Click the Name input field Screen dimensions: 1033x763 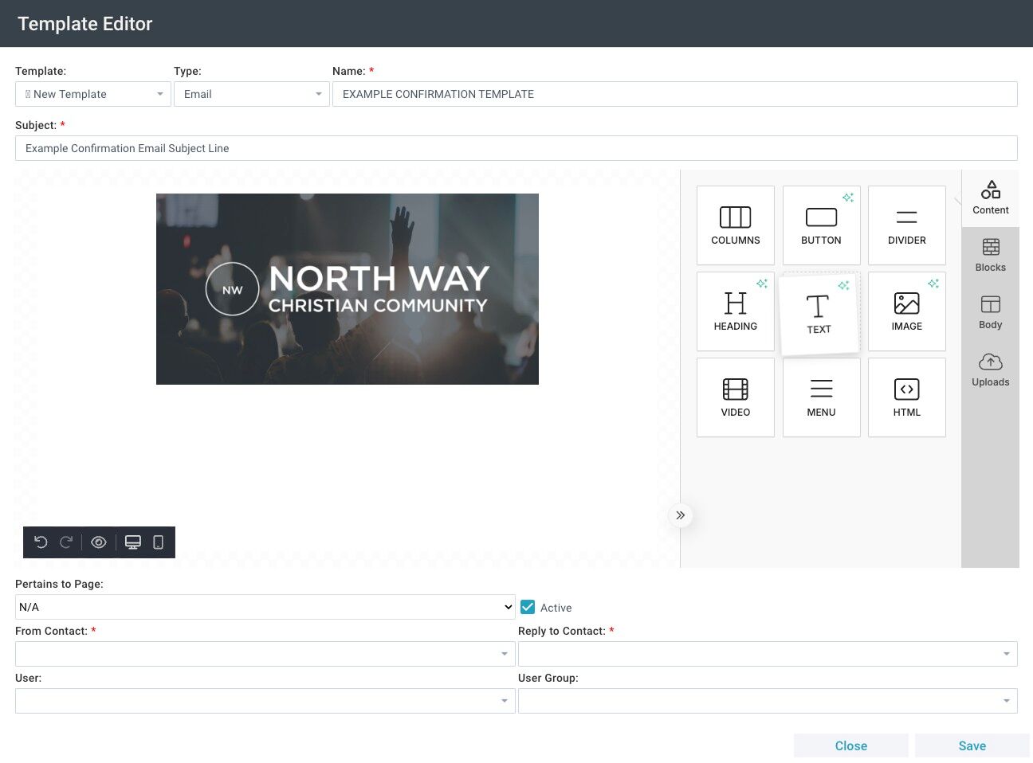pyautogui.click(x=675, y=94)
